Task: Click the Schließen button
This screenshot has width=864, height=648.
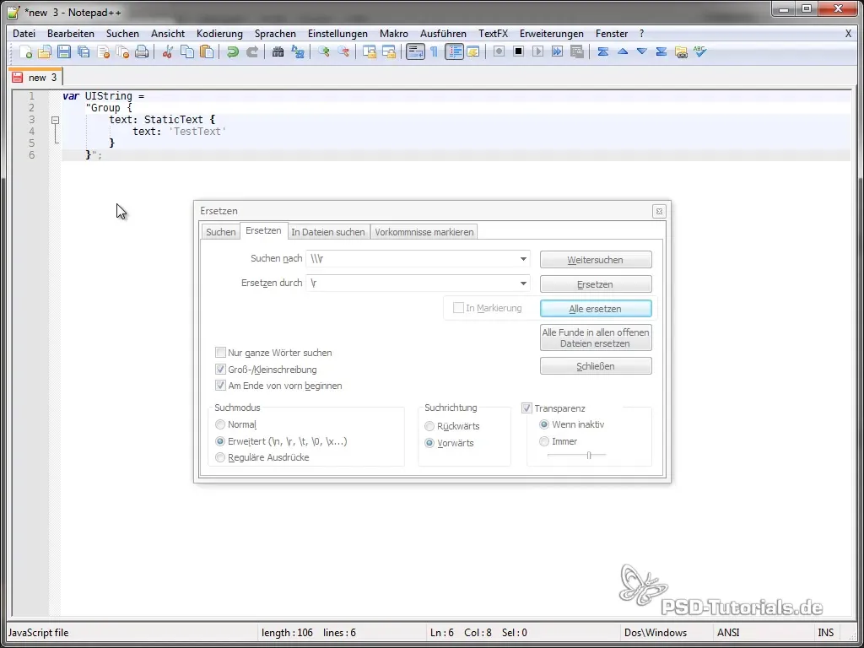Action: point(596,366)
